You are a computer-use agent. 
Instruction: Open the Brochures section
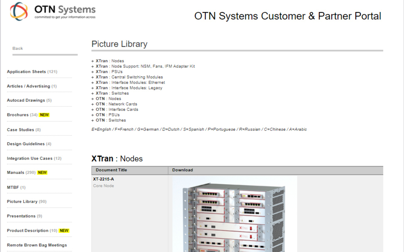[18, 115]
